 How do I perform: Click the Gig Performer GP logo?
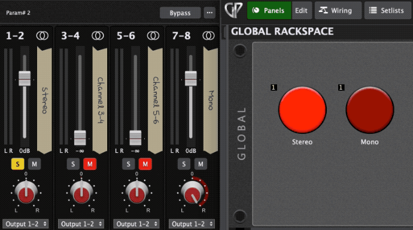233,10
